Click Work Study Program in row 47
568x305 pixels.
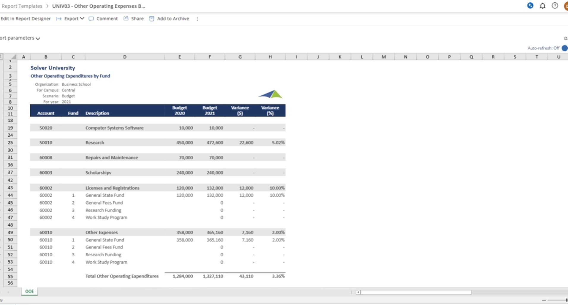point(106,217)
